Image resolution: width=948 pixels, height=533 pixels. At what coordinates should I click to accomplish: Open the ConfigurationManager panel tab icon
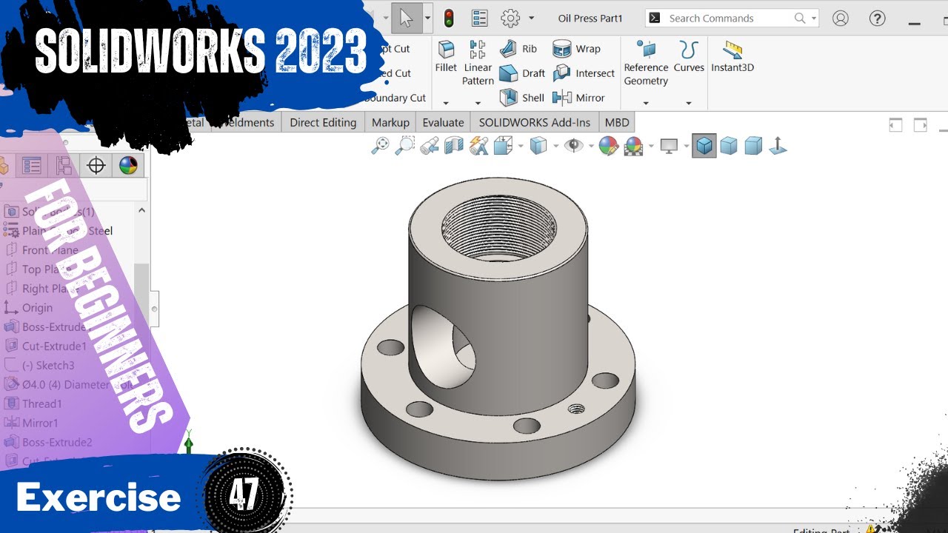click(64, 165)
